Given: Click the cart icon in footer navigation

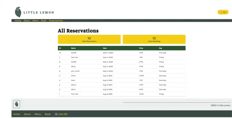Looking at the screenshot, I should pyautogui.click(x=56, y=114).
